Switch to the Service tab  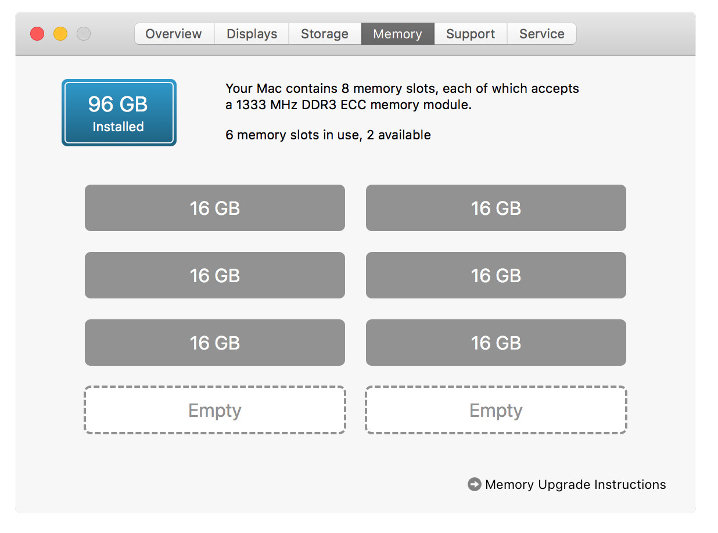(541, 34)
